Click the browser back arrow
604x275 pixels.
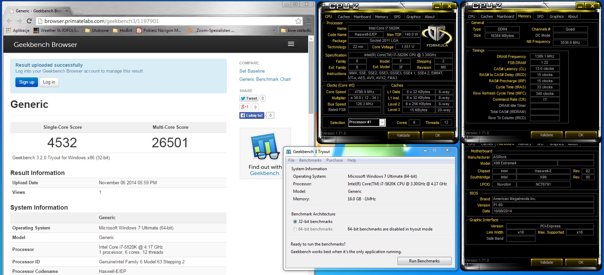tap(9, 21)
